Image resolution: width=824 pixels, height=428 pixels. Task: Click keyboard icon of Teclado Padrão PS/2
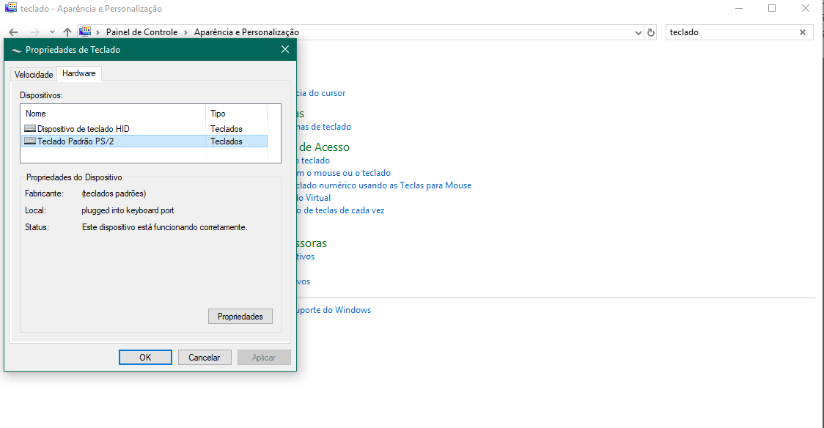click(30, 141)
